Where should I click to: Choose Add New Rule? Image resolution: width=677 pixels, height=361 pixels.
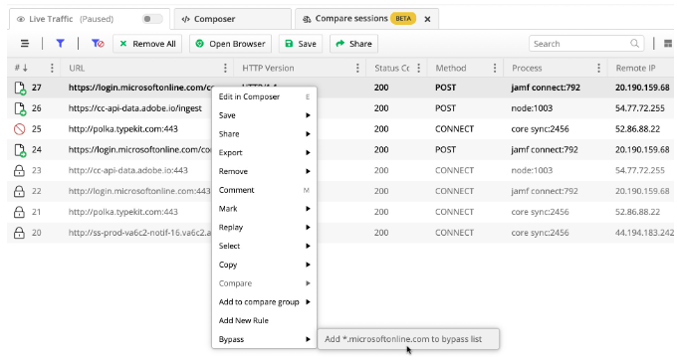click(264, 320)
